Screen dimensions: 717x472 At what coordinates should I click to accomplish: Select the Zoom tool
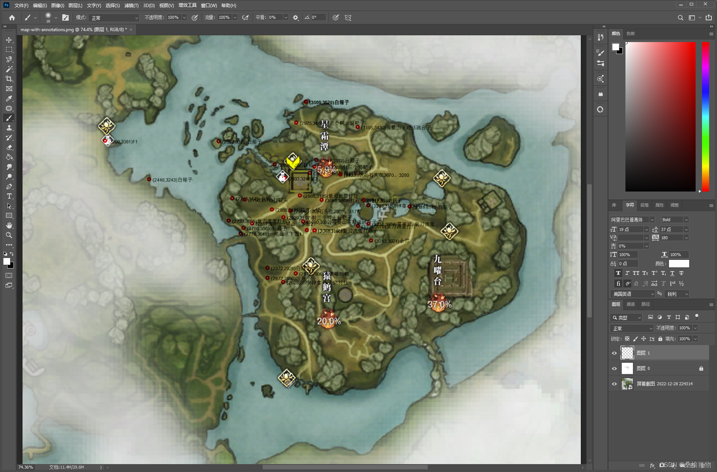point(9,235)
